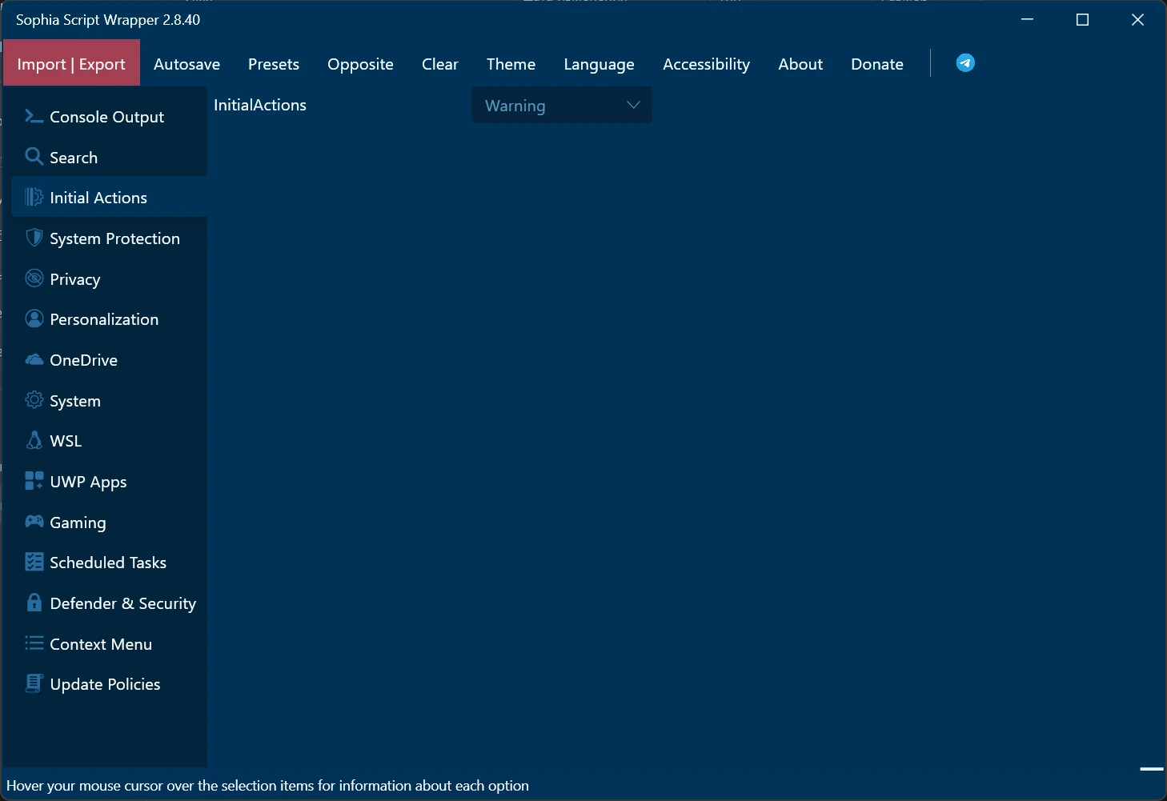Screen dimensions: 1167x801
Task: Open the Warning dropdown for InitialActions
Action: 561,106
